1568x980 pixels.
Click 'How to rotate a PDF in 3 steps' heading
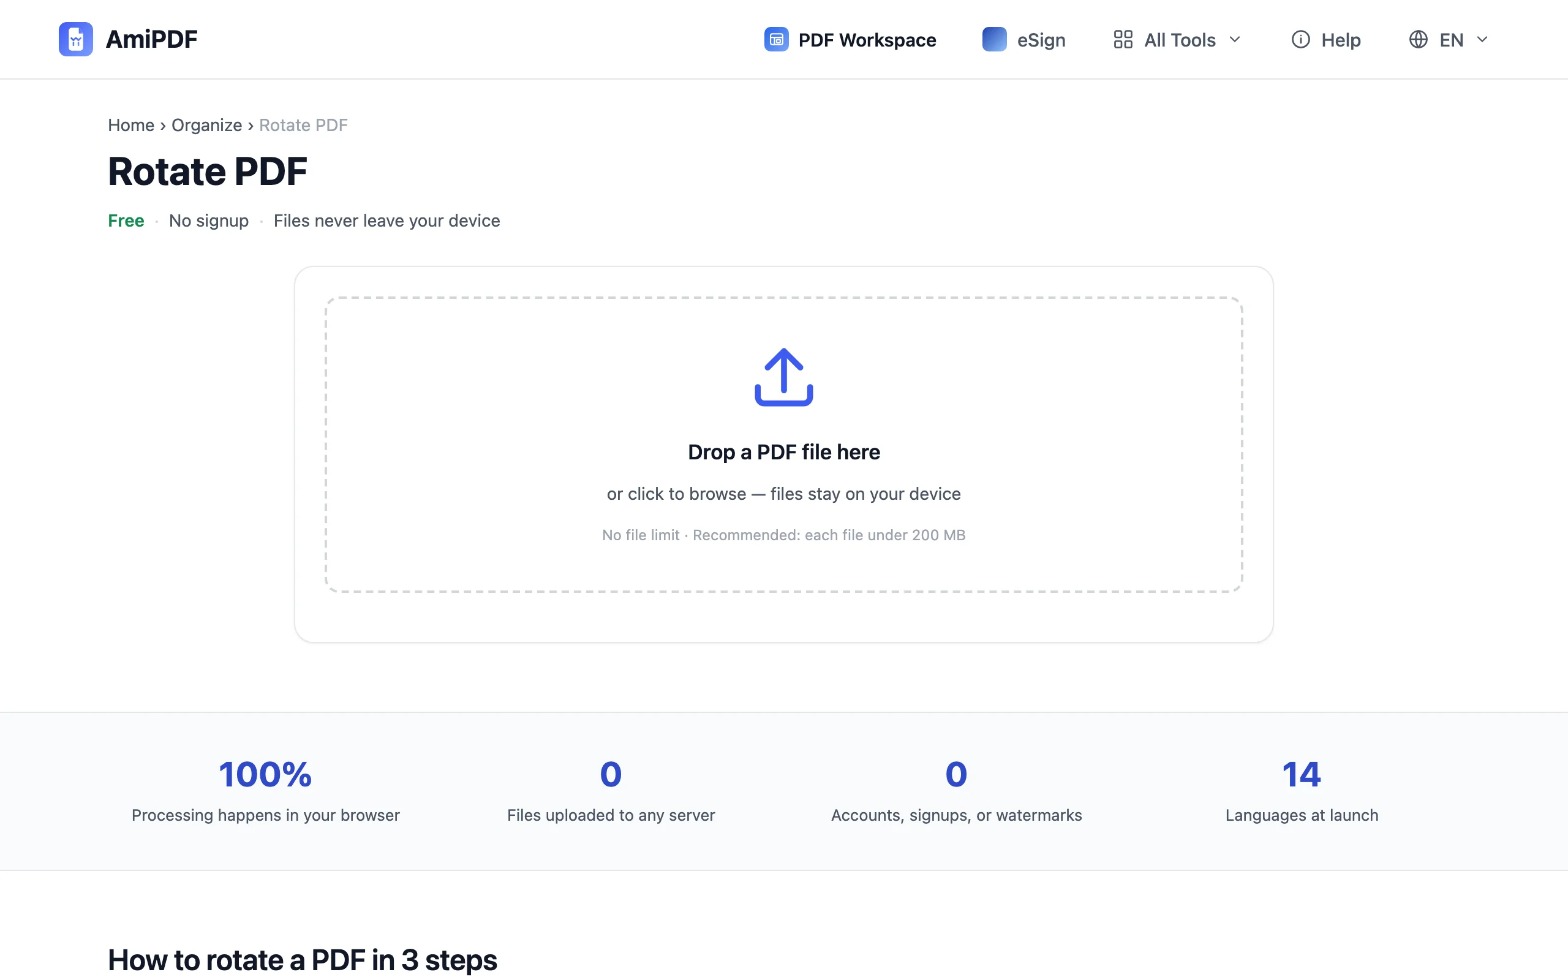pyautogui.click(x=303, y=960)
